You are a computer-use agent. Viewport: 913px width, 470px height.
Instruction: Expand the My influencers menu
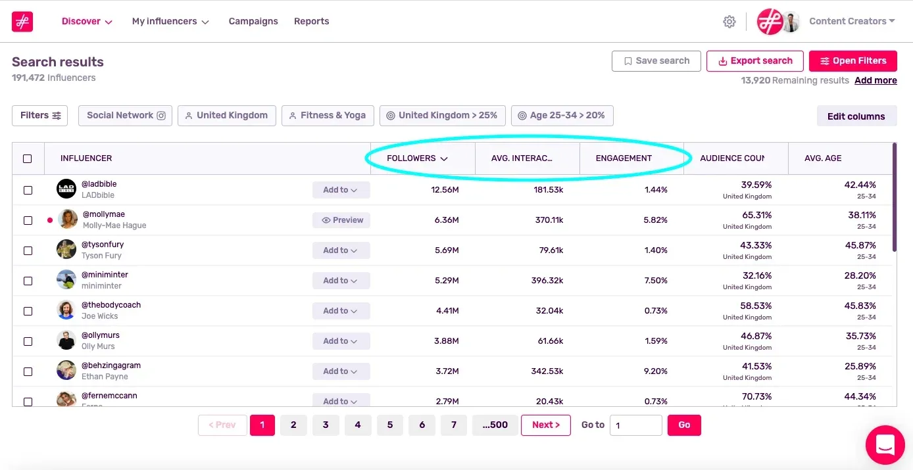coord(170,22)
